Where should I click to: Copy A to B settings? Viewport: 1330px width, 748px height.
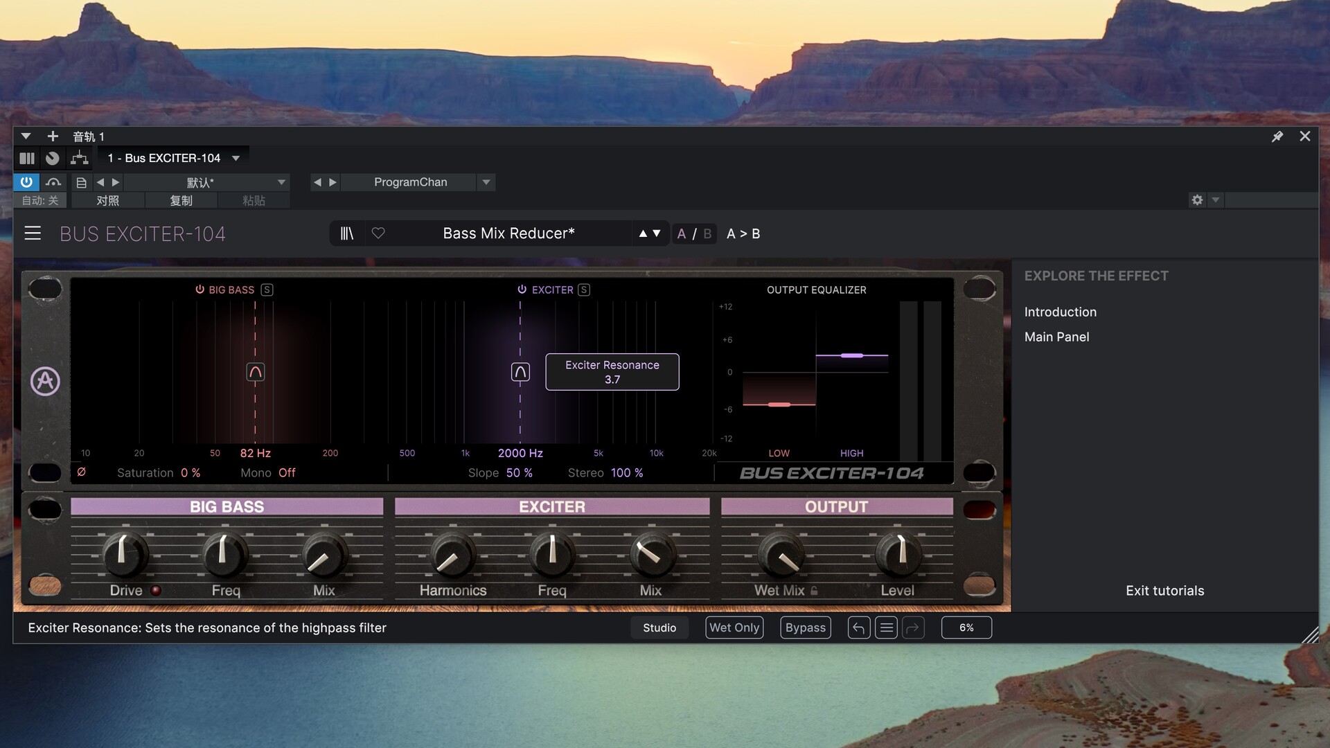point(743,233)
